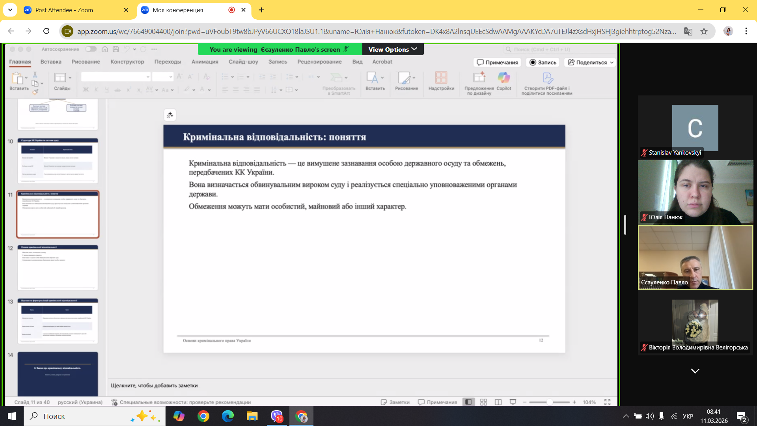Click the Copilot icon in the ribbon
Screen dimensions: 757x426
pos(503,78)
